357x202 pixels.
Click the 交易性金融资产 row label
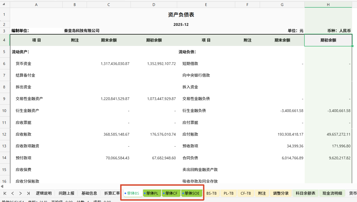pyautogui.click(x=29, y=99)
